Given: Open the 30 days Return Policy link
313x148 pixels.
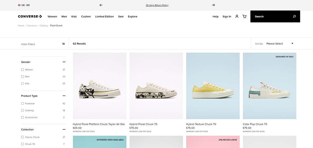Looking at the screenshot, I should click(x=157, y=5).
